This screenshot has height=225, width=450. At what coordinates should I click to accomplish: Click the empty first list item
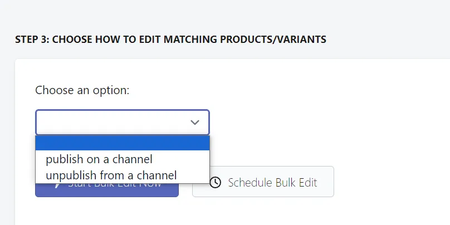click(x=123, y=143)
